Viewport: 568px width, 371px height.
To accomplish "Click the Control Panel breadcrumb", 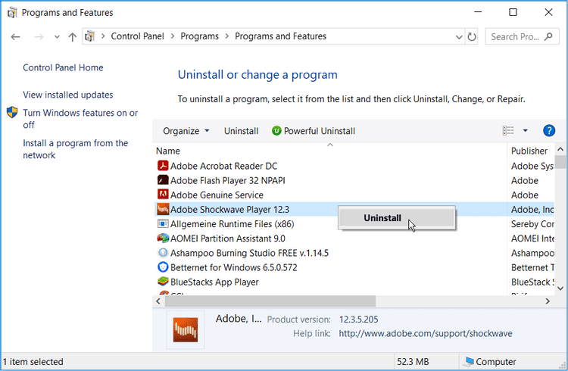I will pos(137,36).
